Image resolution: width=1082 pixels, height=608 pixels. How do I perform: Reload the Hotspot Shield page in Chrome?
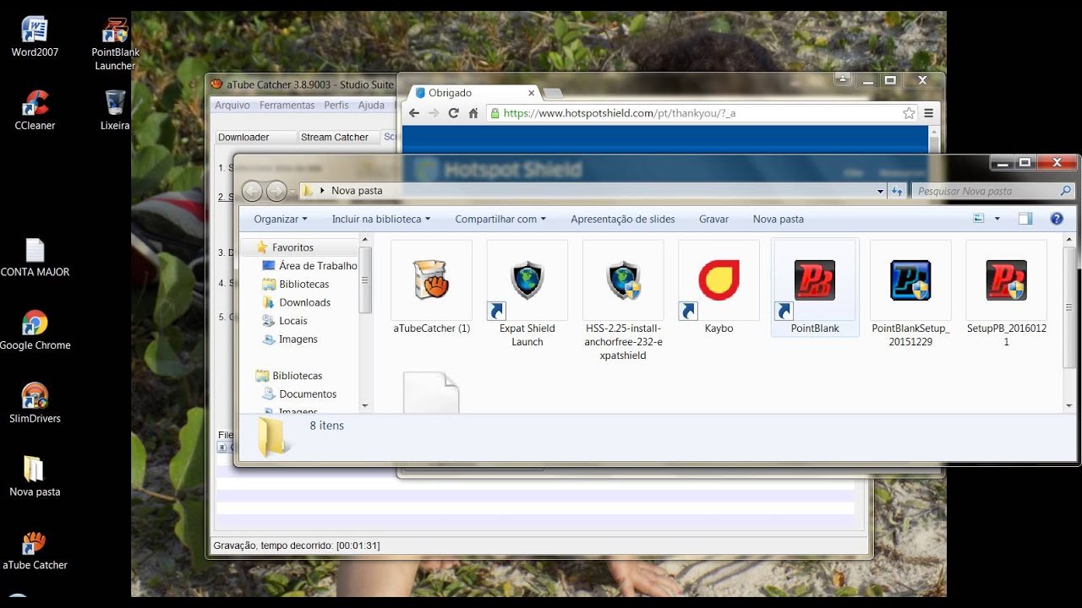point(453,113)
